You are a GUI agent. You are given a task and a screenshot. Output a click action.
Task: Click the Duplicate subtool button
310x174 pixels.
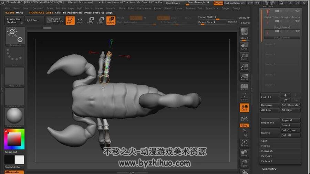coord(270,123)
